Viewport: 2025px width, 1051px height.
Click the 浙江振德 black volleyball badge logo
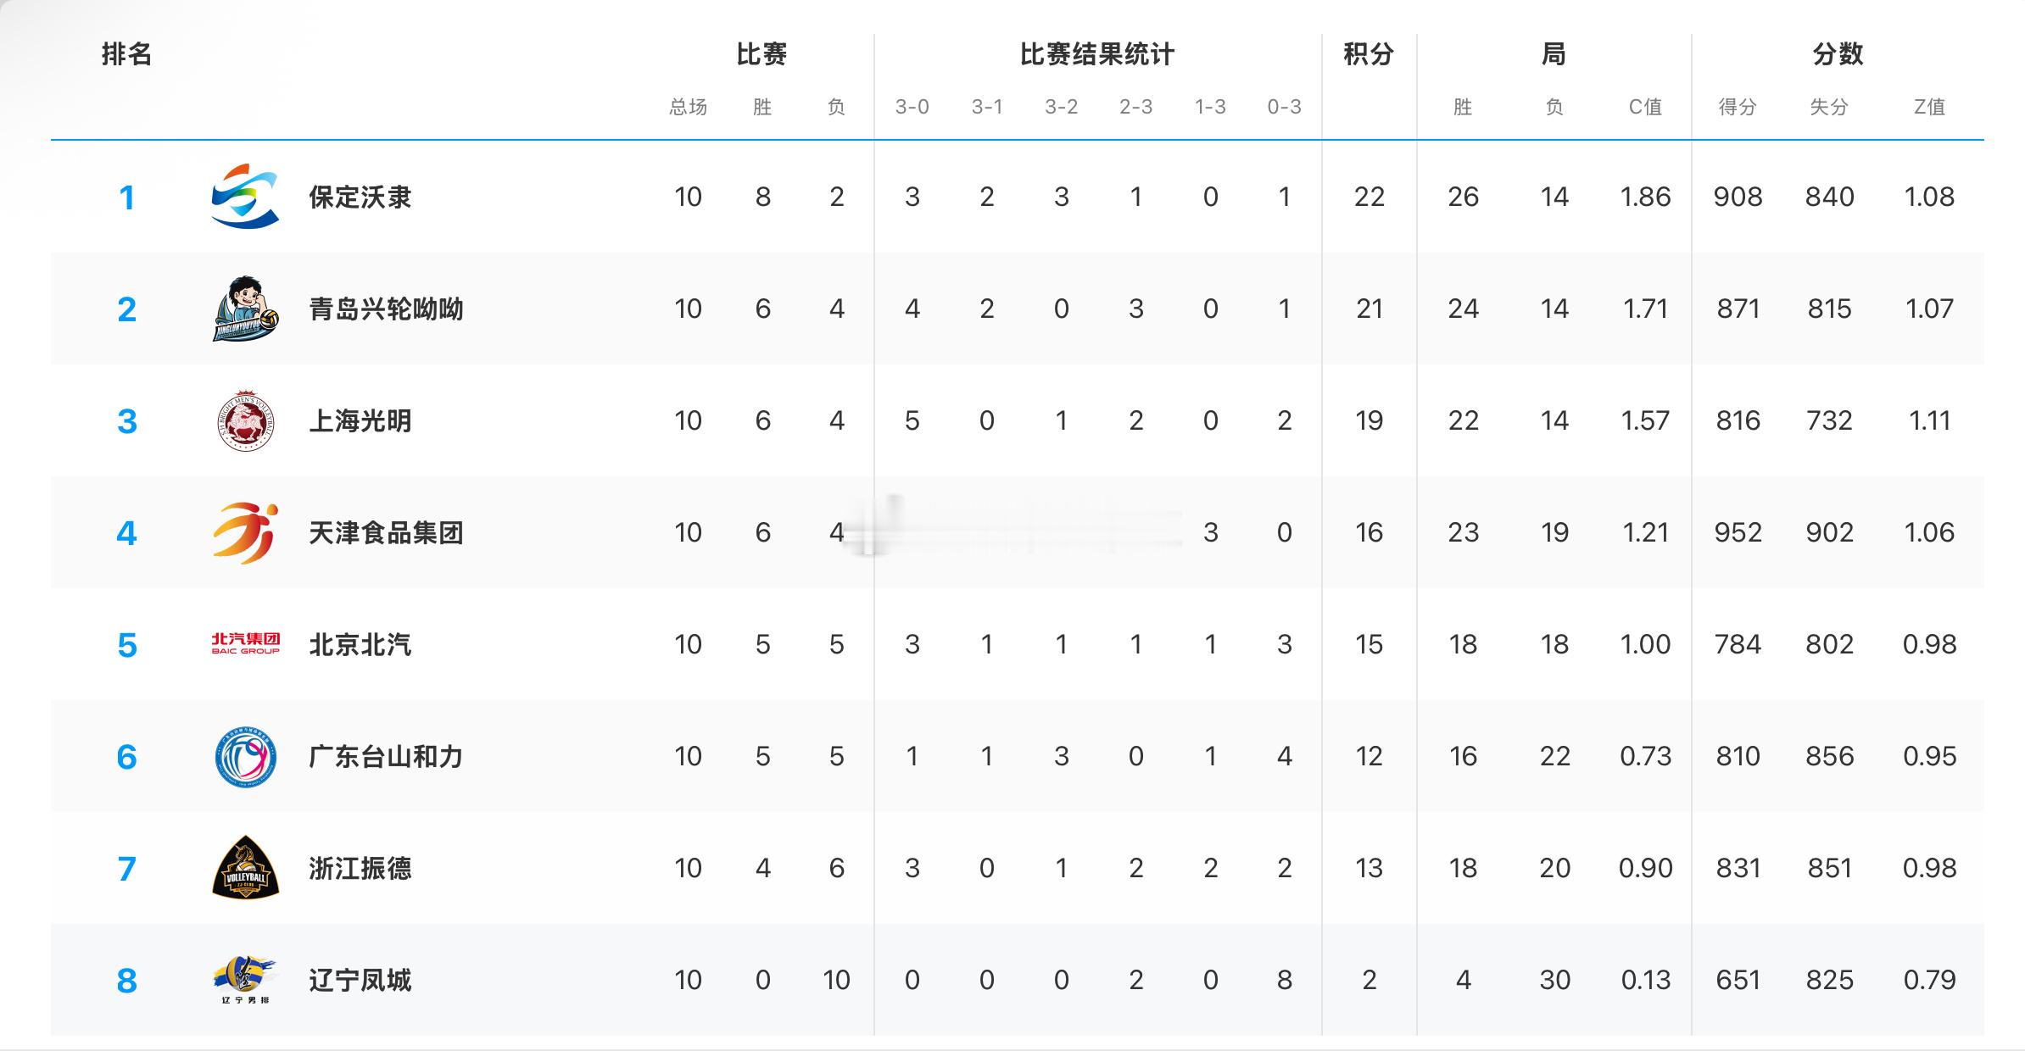pos(245,867)
